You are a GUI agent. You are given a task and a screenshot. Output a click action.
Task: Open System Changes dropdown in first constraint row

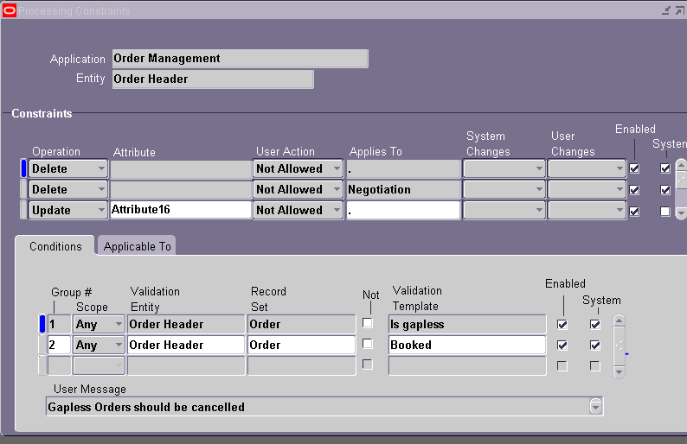click(x=504, y=168)
